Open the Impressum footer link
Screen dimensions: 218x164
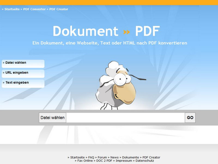pyautogui.click(x=124, y=161)
